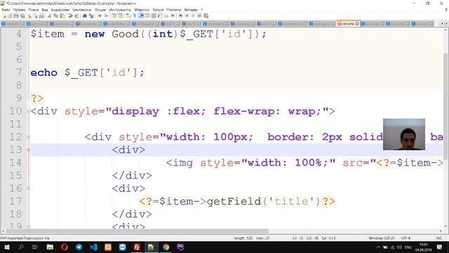The image size is (449, 253).
Task: Open TeamViewer from taskbar
Action: 123,247
